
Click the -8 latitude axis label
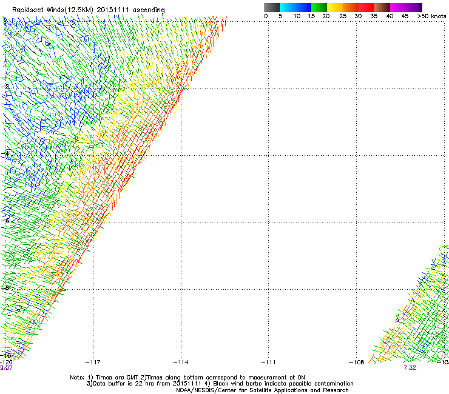pos(5,287)
